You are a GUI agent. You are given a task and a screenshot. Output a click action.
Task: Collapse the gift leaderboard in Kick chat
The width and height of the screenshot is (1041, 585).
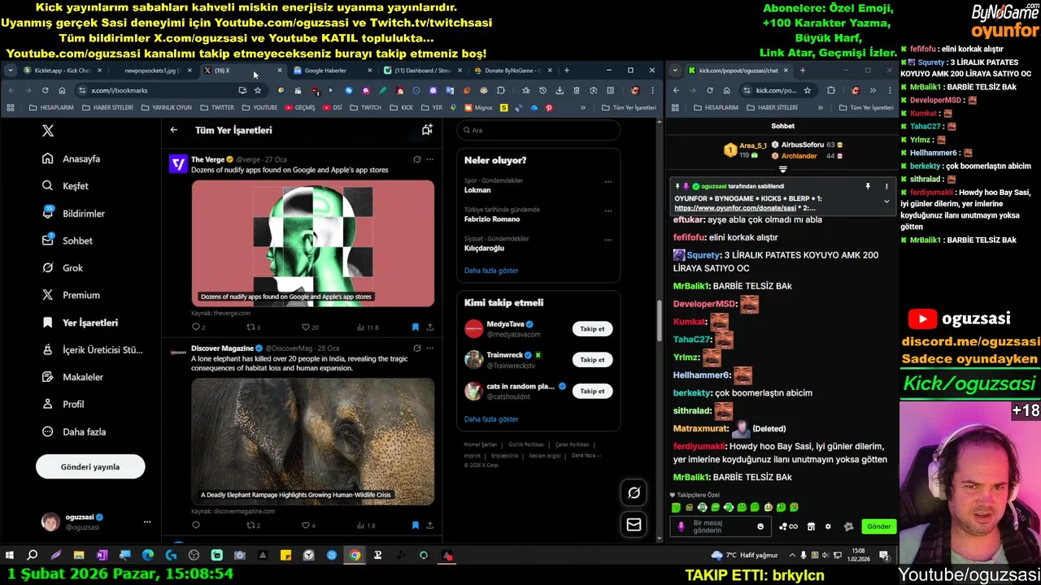click(x=782, y=170)
